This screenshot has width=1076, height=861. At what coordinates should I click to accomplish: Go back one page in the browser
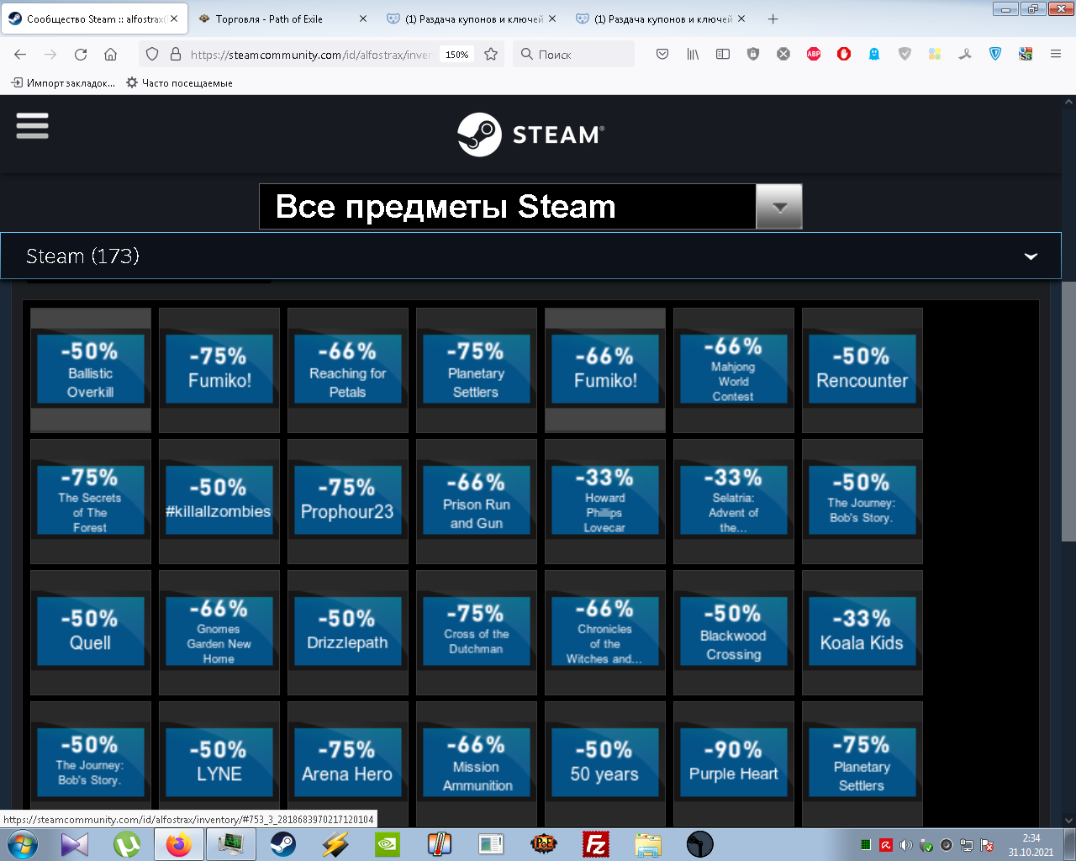point(20,54)
